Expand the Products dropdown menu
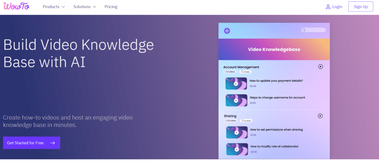 54,7
